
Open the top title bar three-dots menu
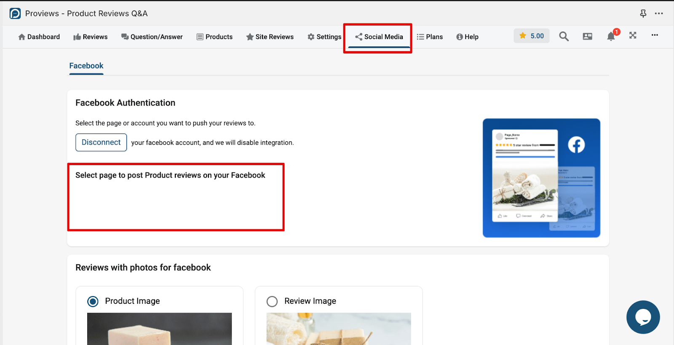659,13
